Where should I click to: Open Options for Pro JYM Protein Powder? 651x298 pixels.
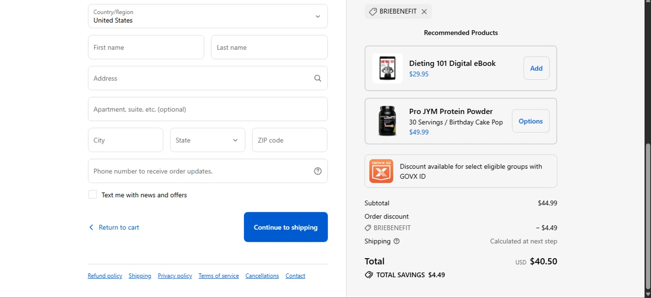point(530,121)
